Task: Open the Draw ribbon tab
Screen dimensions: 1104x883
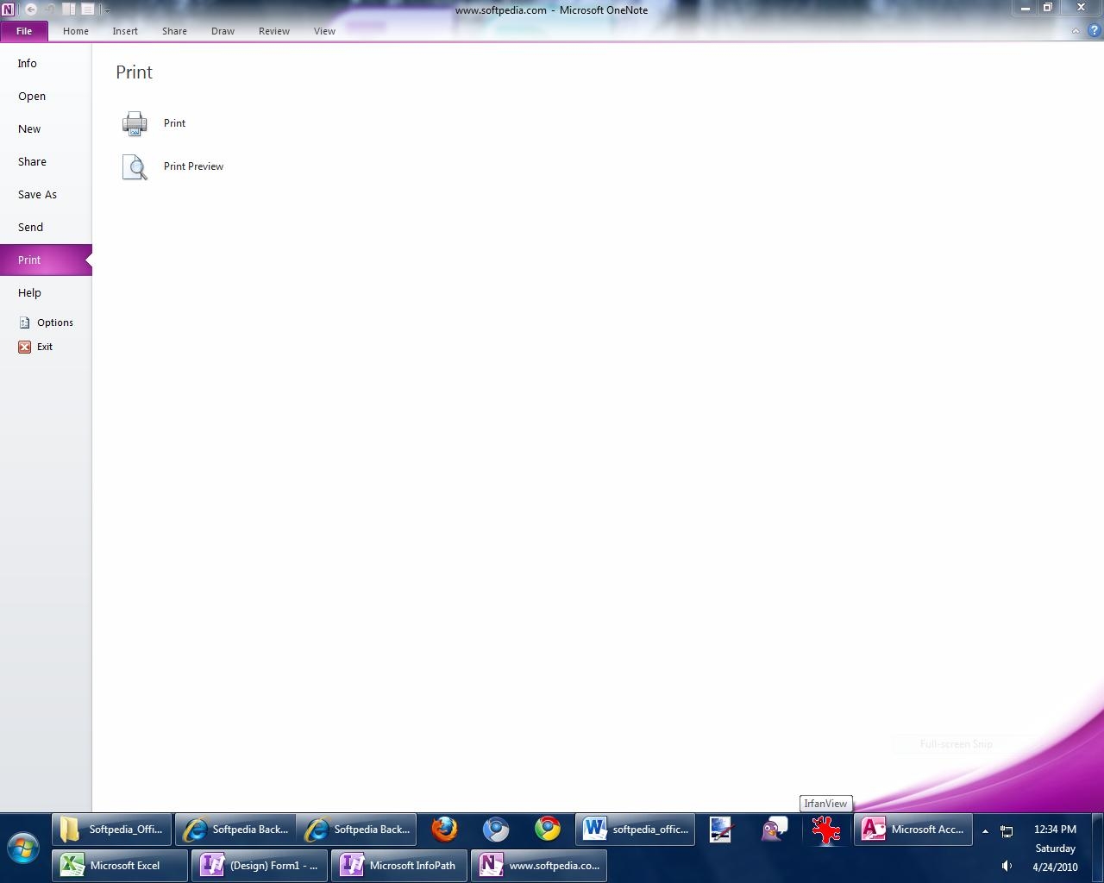Action: (223, 31)
